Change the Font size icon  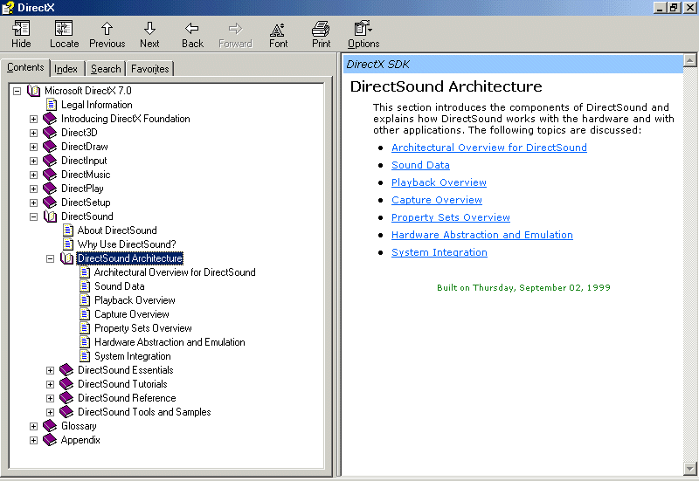coord(278,29)
